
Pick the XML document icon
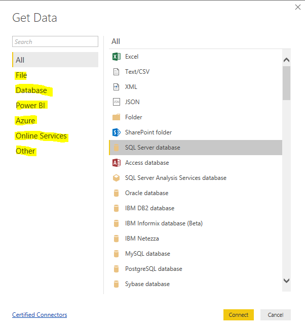tap(116, 87)
